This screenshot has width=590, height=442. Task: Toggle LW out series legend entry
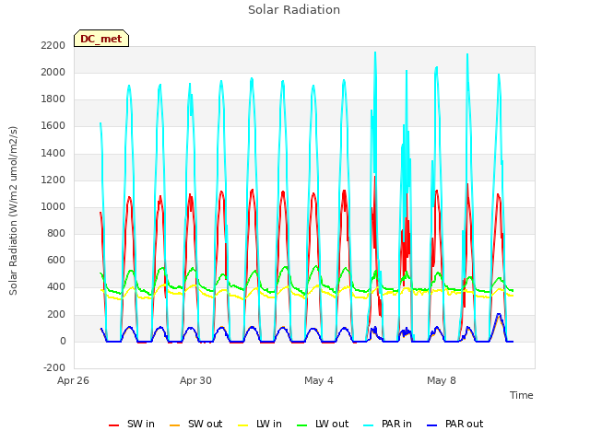[x=323, y=424]
